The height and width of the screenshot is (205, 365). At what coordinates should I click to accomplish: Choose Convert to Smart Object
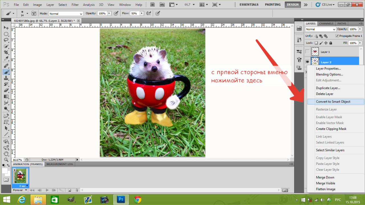[333, 102]
